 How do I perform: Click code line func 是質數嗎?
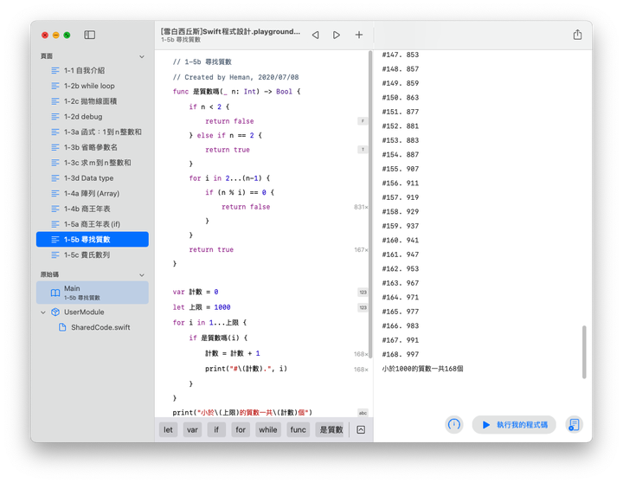pyautogui.click(x=237, y=92)
